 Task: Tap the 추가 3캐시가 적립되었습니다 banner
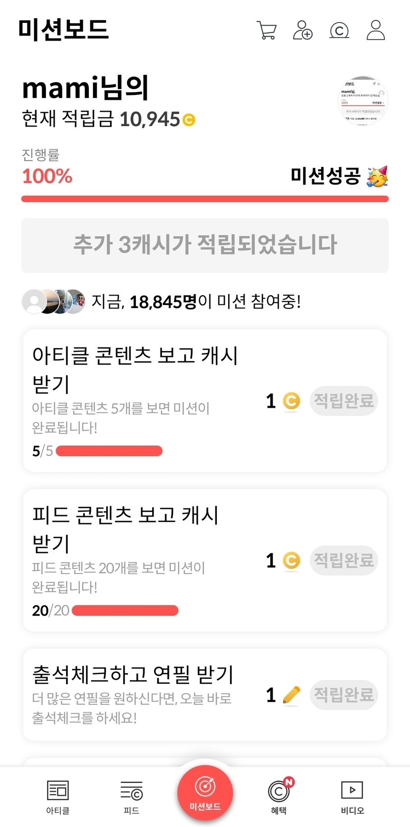point(205,245)
